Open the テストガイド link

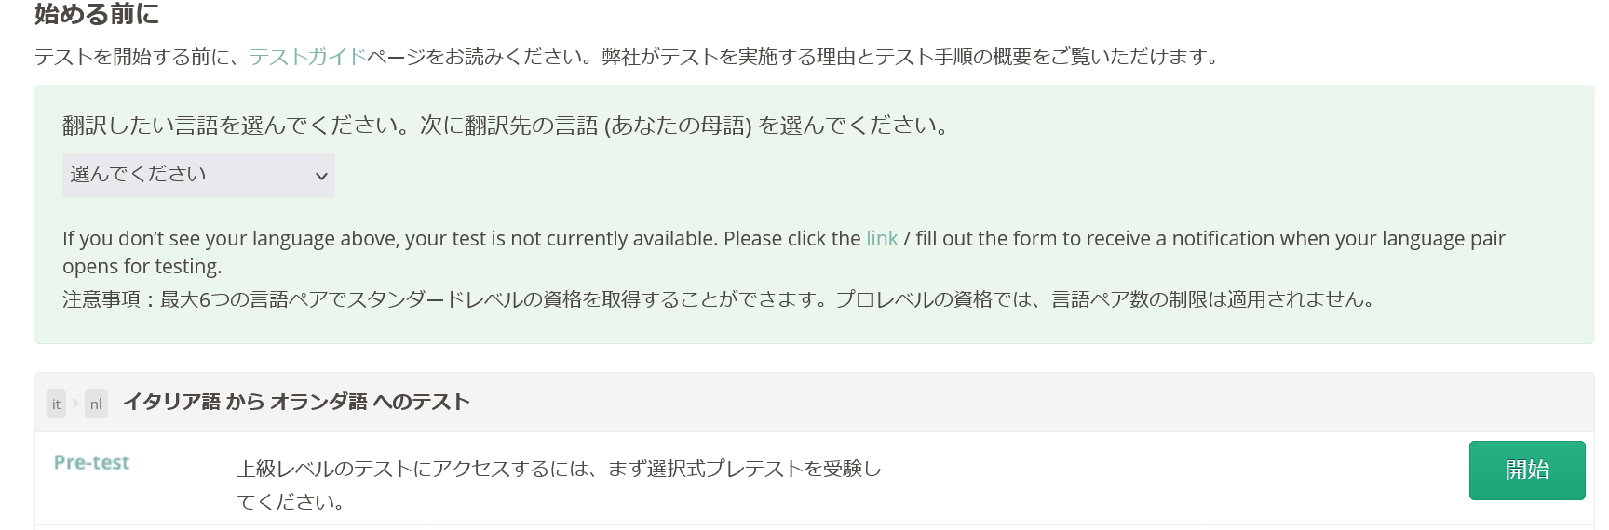307,57
